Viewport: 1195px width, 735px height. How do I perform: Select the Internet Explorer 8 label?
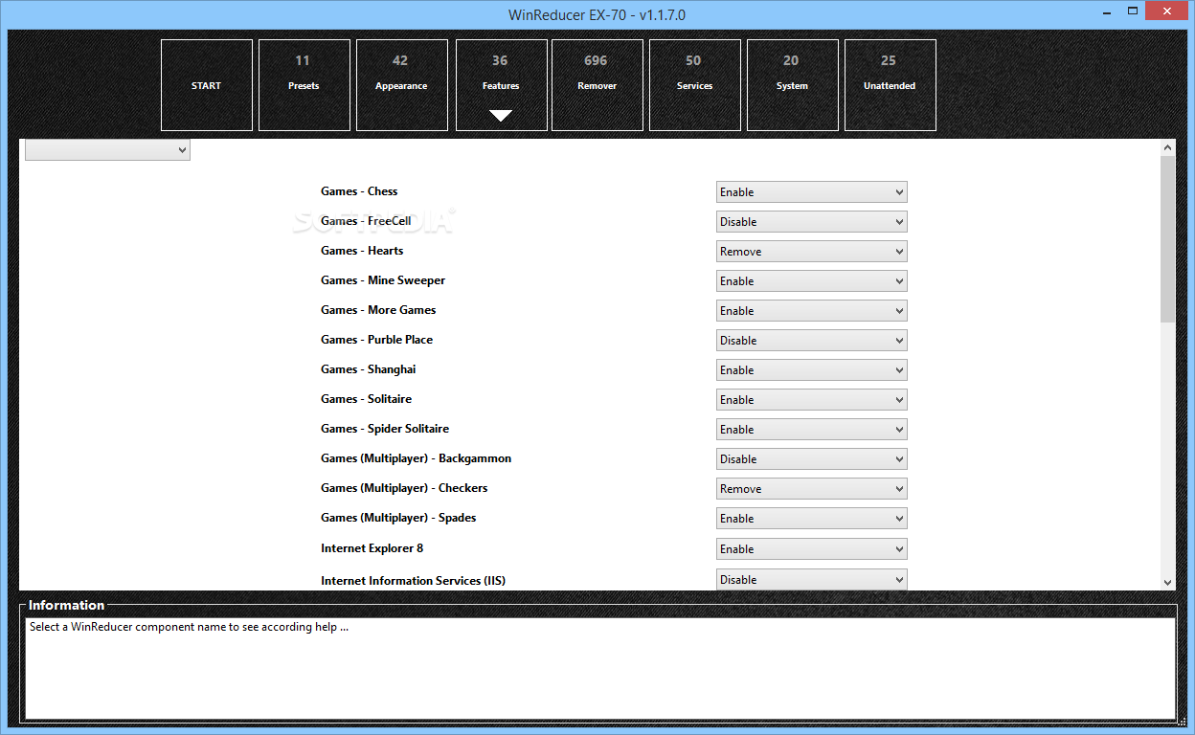coord(372,548)
